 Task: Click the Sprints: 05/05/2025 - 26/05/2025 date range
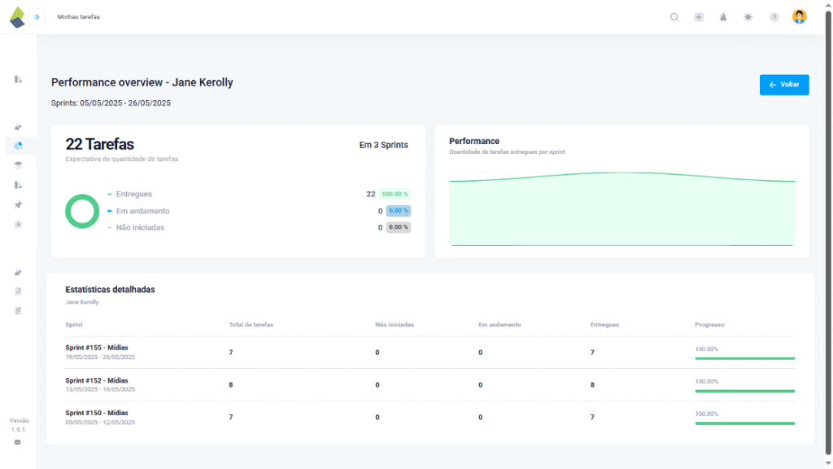pos(111,103)
